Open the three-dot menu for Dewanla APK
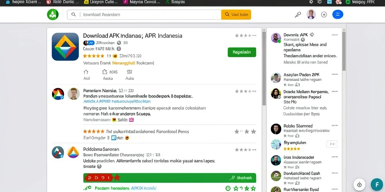Viewport: 385px width, 192px height. point(334,35)
